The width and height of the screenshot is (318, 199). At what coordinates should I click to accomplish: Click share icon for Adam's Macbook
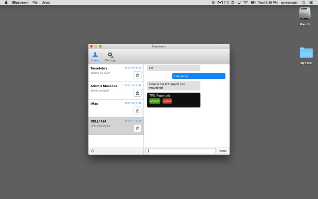click(x=138, y=93)
